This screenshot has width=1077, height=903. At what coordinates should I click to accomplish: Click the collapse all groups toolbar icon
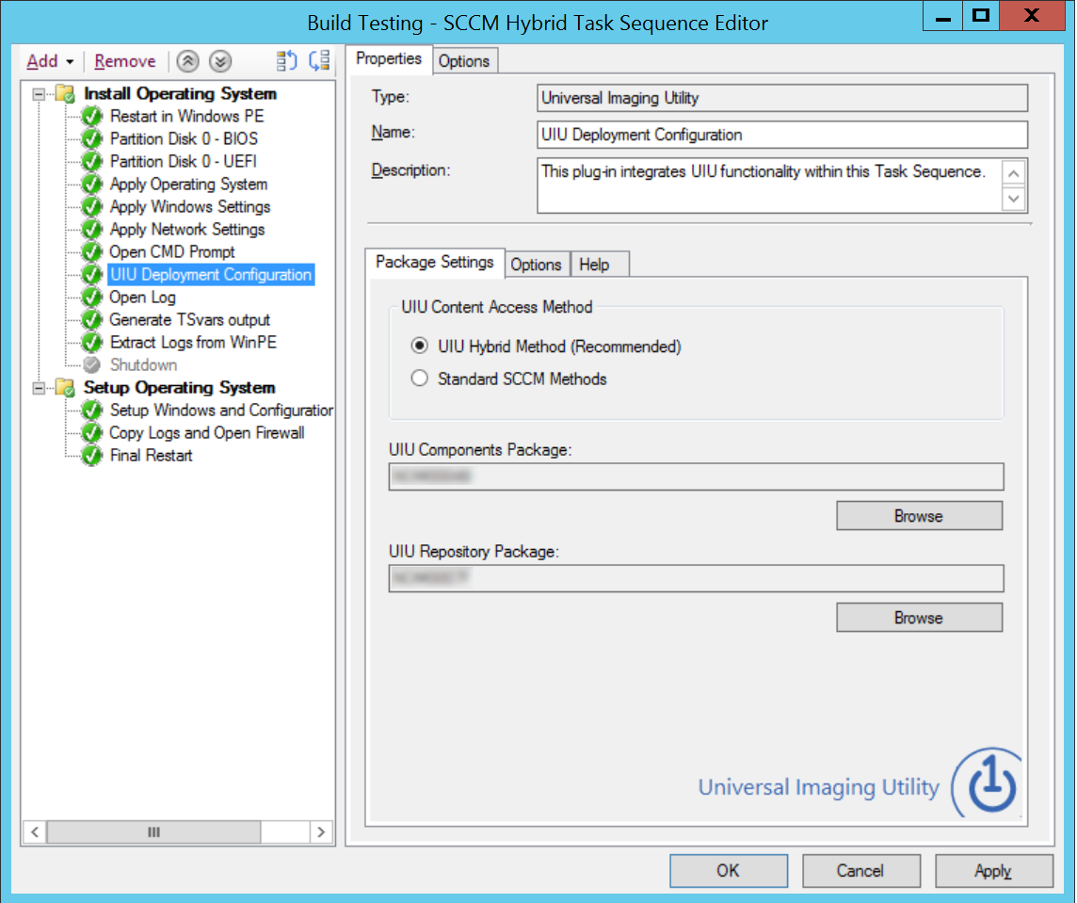click(319, 61)
